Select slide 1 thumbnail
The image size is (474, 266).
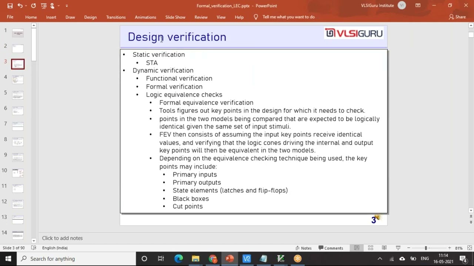click(x=18, y=33)
